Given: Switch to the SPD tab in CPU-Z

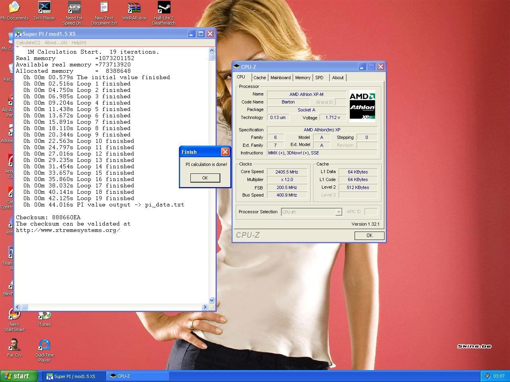Looking at the screenshot, I should (320, 78).
